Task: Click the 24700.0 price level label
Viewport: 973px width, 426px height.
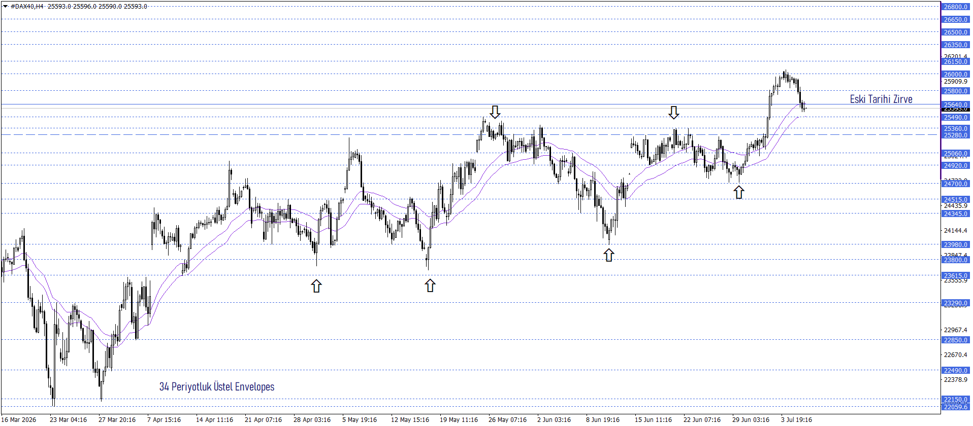Action: pos(955,184)
